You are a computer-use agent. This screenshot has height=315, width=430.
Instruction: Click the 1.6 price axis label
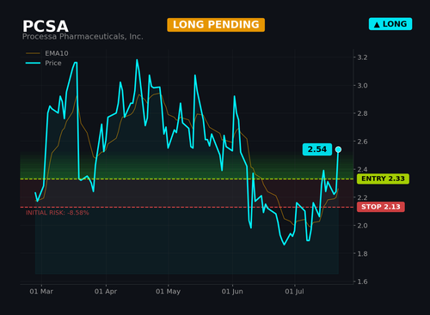pyautogui.click(x=362, y=282)
